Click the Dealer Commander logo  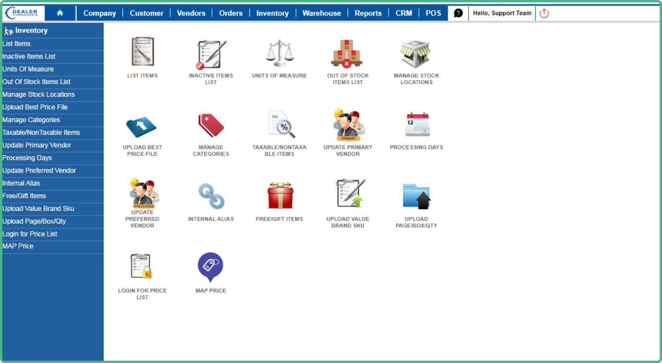pyautogui.click(x=24, y=13)
